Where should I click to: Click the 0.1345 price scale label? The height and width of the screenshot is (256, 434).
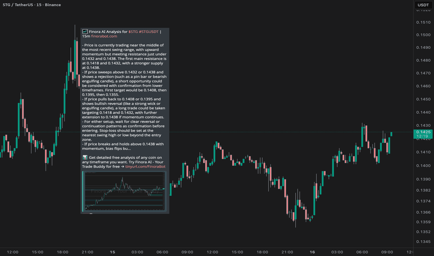click(x=423, y=242)
